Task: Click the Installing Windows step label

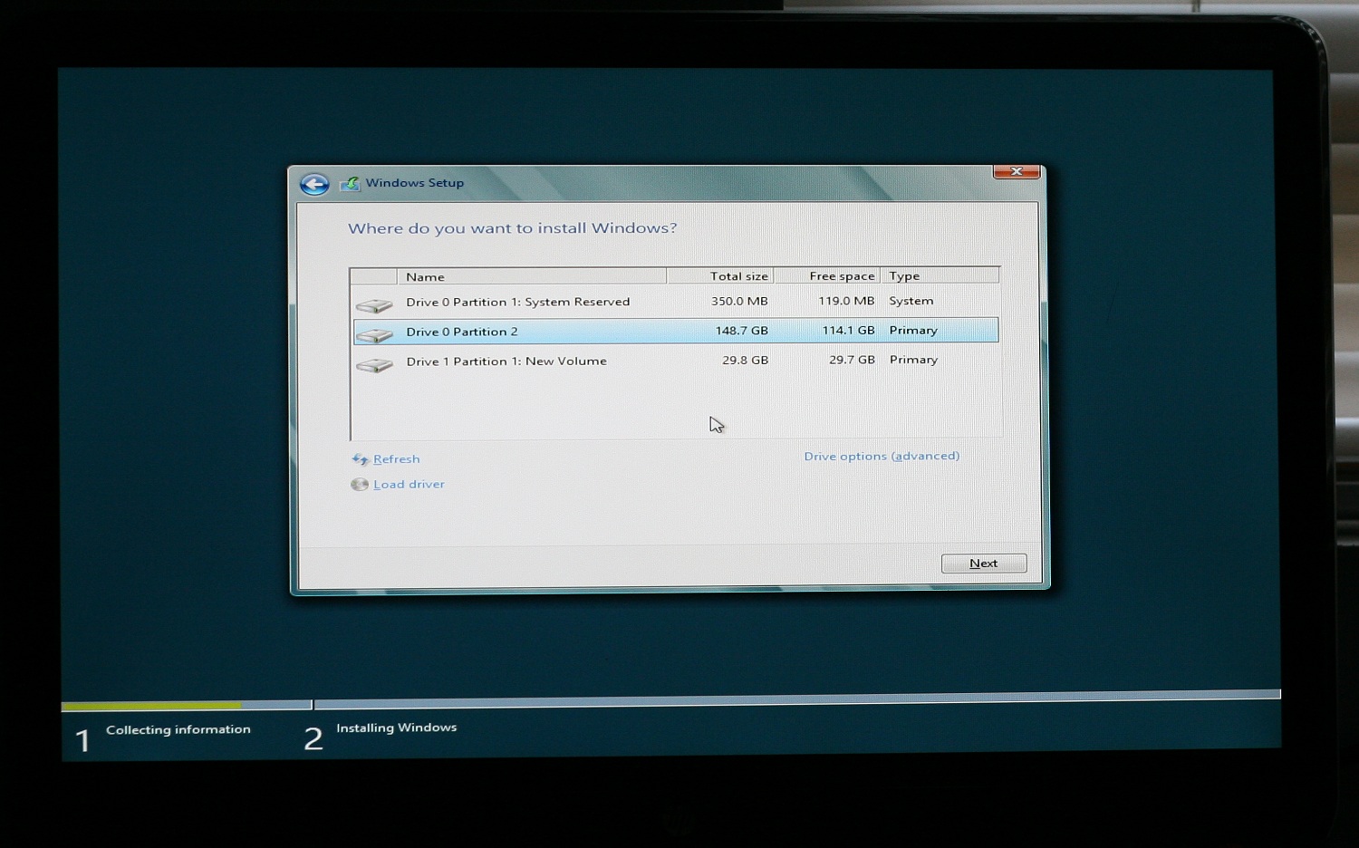Action: tap(397, 728)
